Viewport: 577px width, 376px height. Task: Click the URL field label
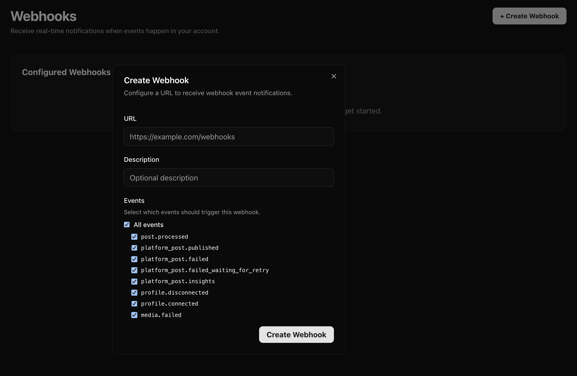point(130,118)
